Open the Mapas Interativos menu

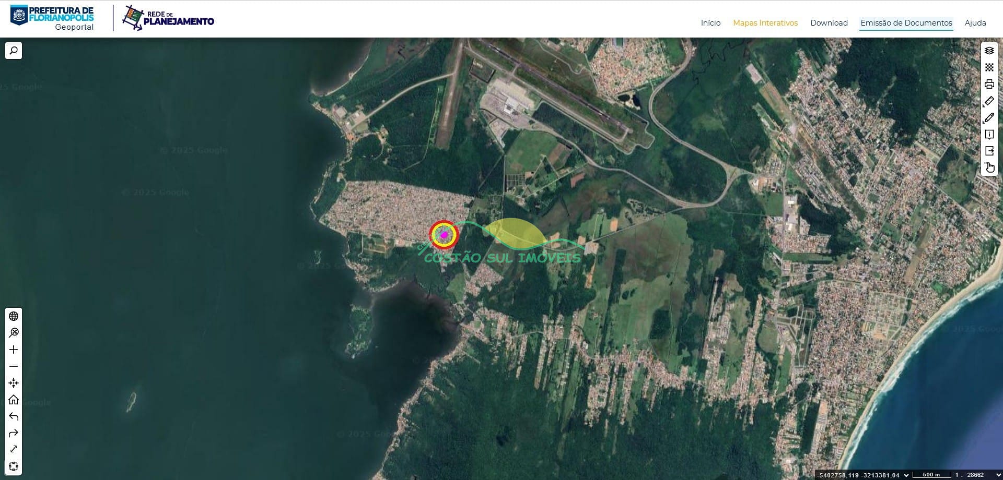click(765, 23)
